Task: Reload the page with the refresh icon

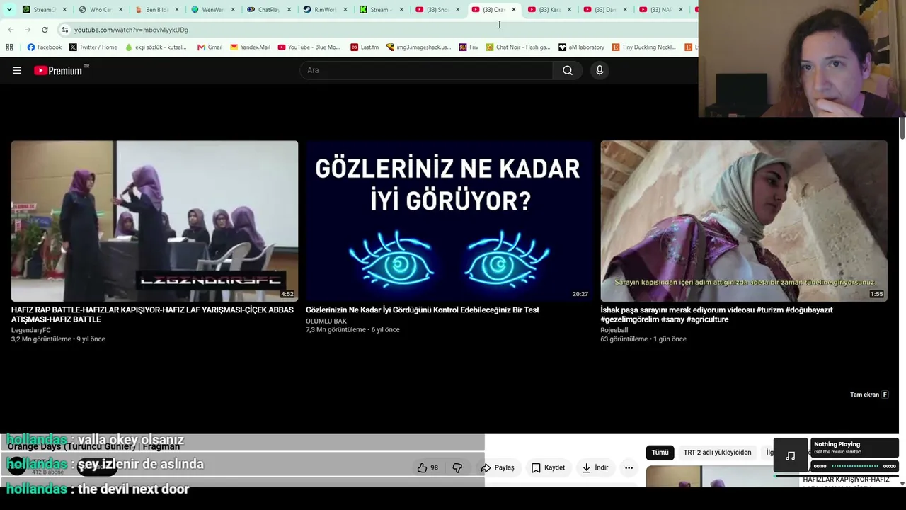Action: [x=45, y=30]
